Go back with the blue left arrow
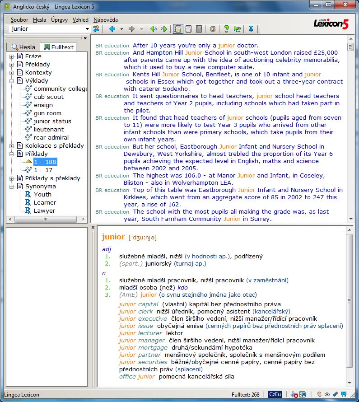Screen dimensions: 359x402 [x=112, y=29]
